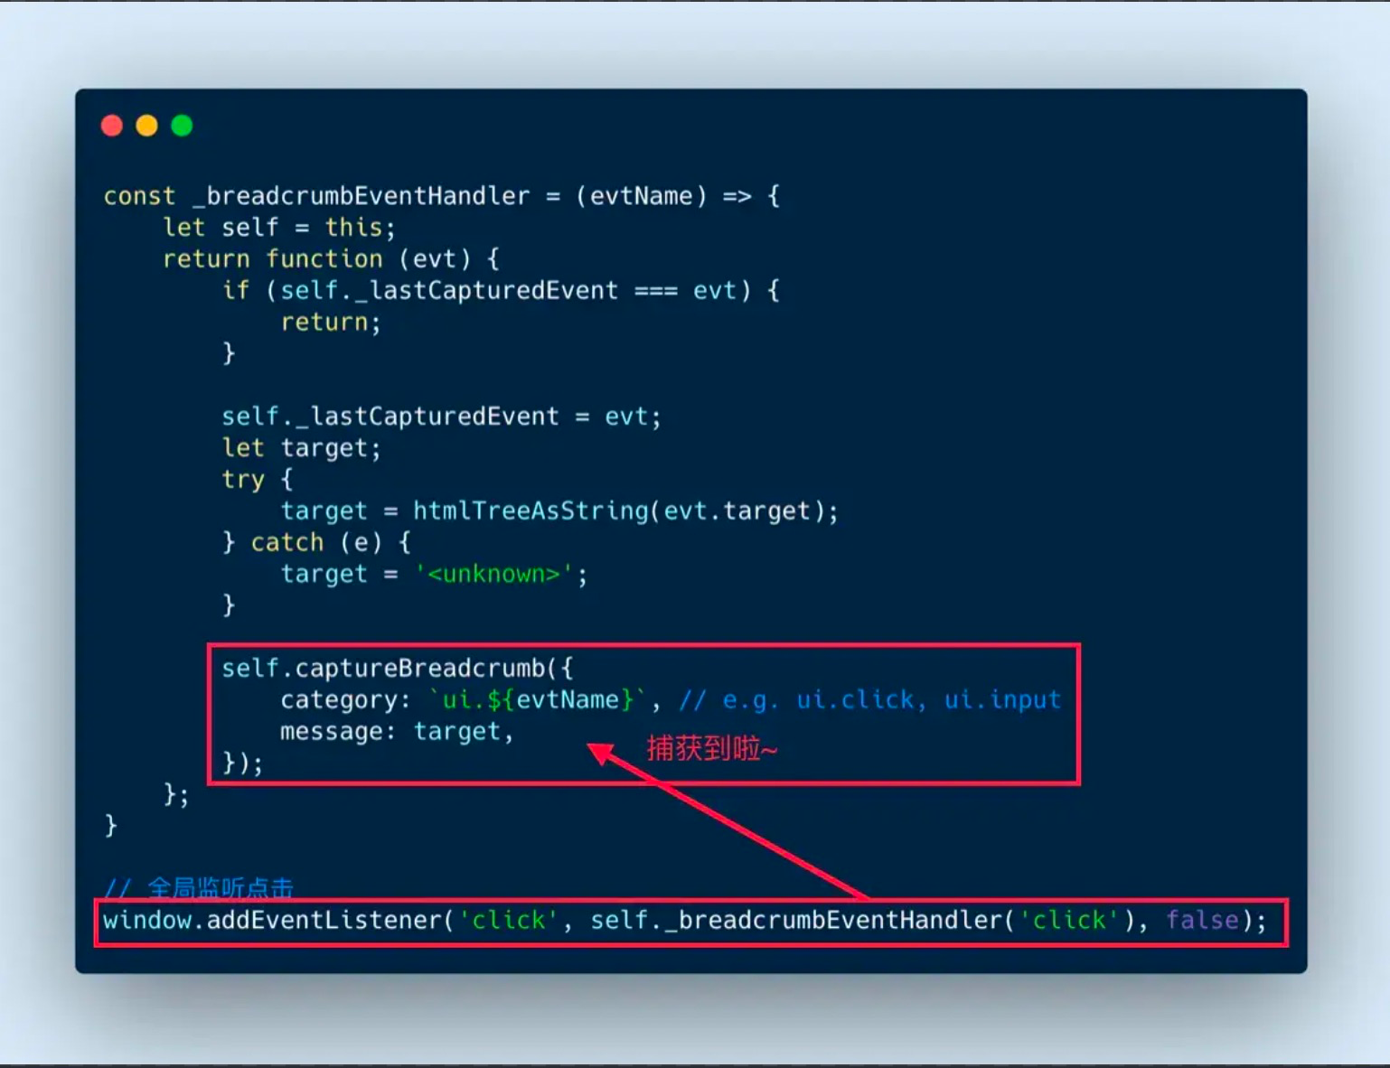Click the '<unknown>' string literal

(x=493, y=574)
